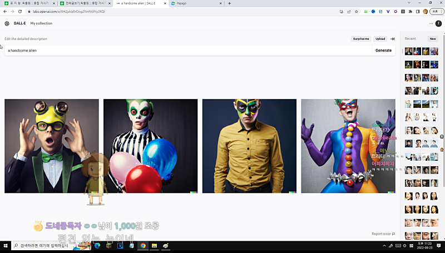
Task: Click the New button in Recent panel
Action: coord(433,39)
